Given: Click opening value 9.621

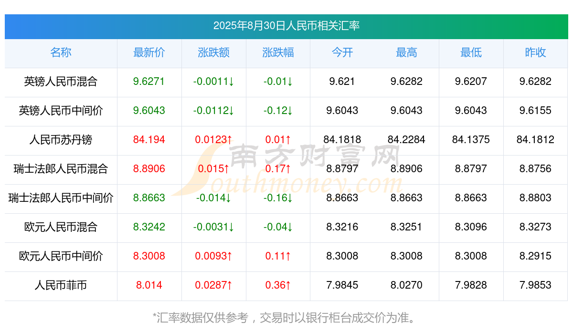Looking at the screenshot, I should click(342, 82).
